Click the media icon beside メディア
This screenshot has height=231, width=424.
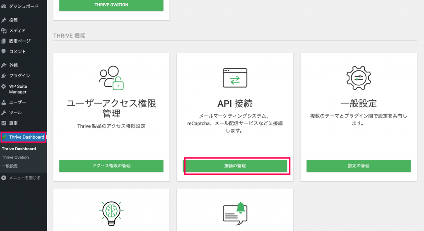pyautogui.click(x=3, y=31)
